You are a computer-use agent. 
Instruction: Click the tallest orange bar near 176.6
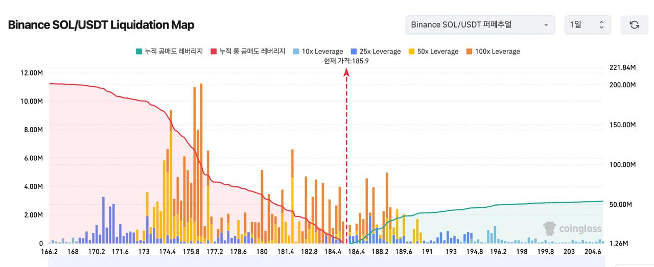pyautogui.click(x=201, y=163)
